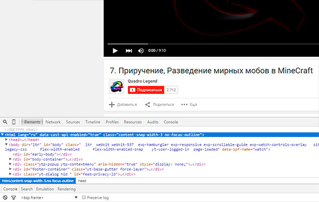
Task: Skip to next video with the next button
Action: pyautogui.click(x=129, y=50)
